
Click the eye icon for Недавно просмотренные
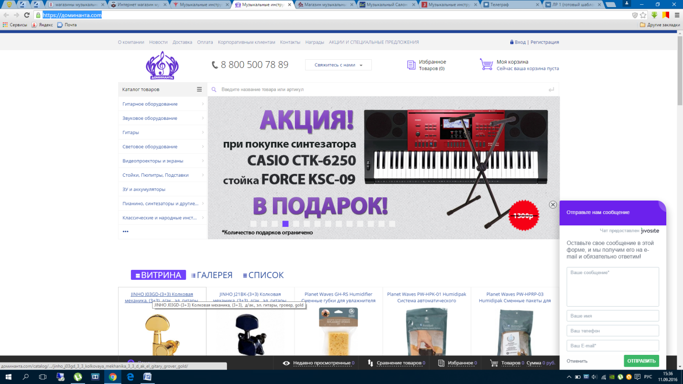click(x=286, y=363)
